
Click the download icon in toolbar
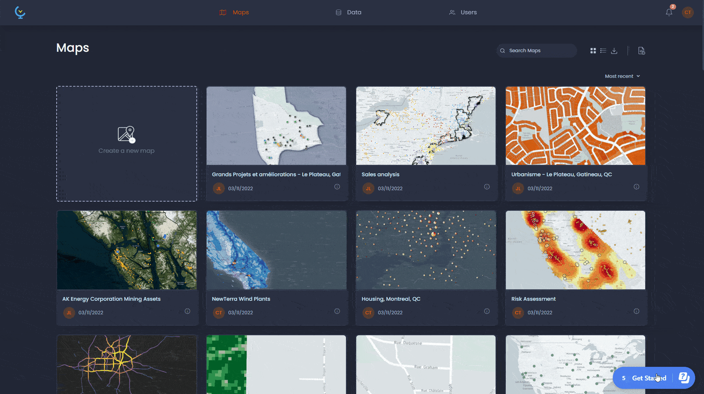click(x=614, y=51)
